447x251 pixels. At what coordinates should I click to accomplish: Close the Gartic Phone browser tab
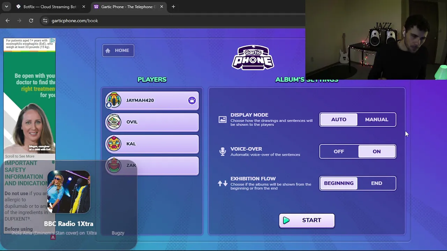(161, 7)
